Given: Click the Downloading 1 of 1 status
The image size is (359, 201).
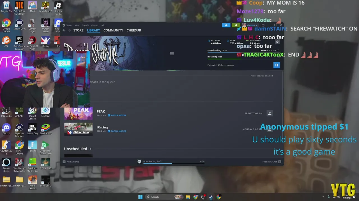Looking at the screenshot, I should pyautogui.click(x=153, y=161).
